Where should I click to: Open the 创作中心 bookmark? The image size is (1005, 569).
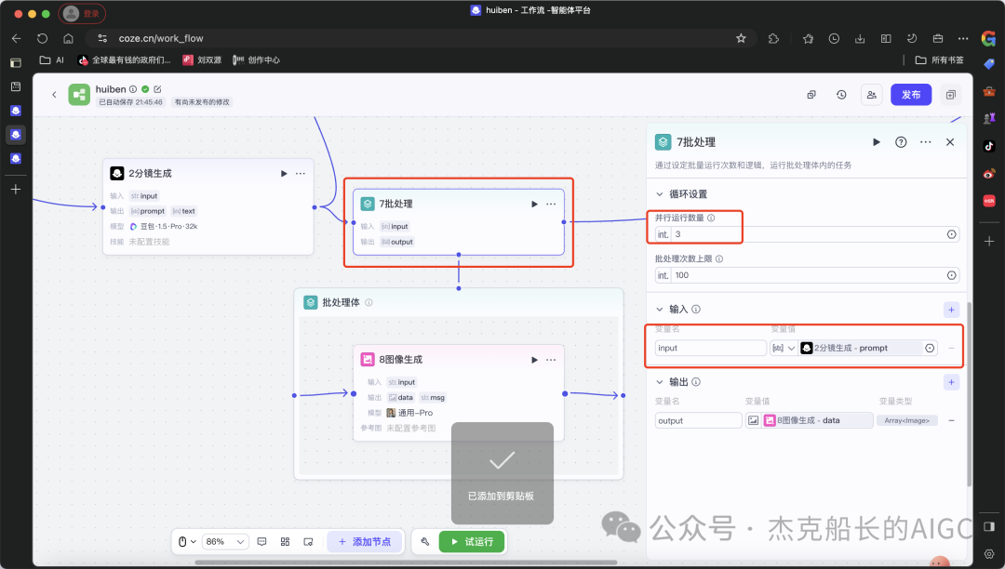(257, 60)
